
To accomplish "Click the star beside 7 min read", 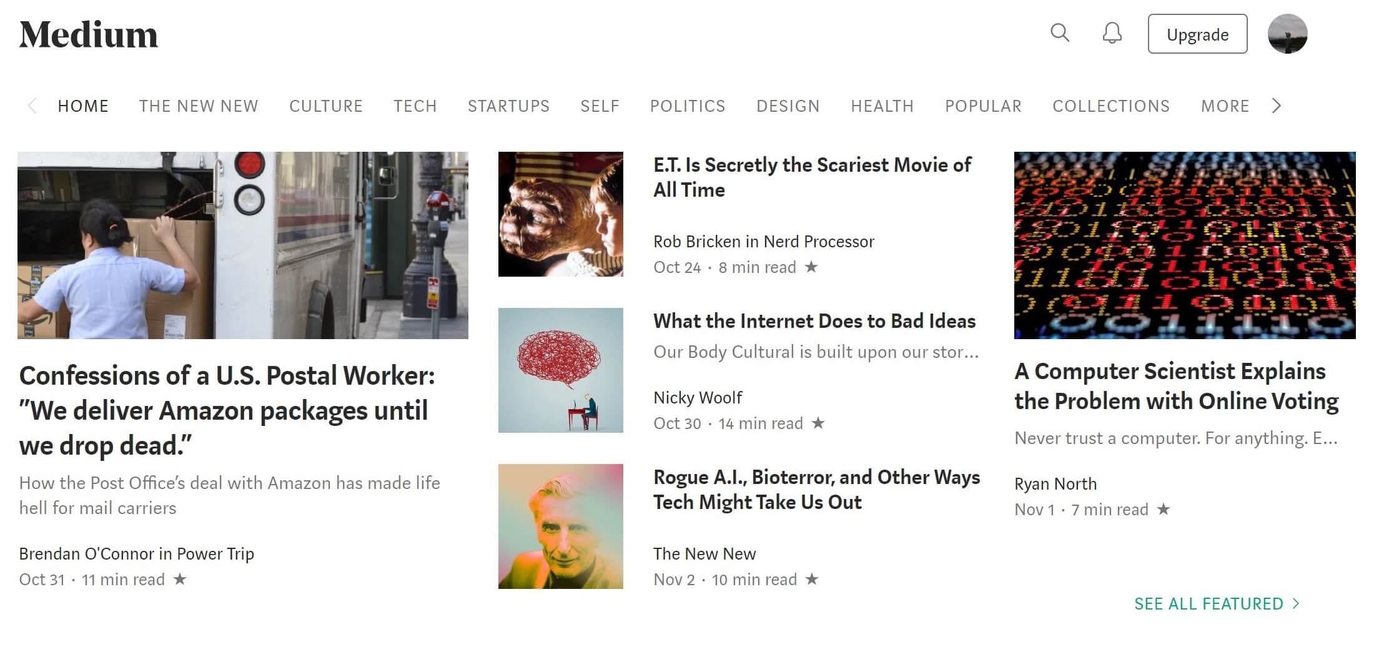I will coord(1163,510).
